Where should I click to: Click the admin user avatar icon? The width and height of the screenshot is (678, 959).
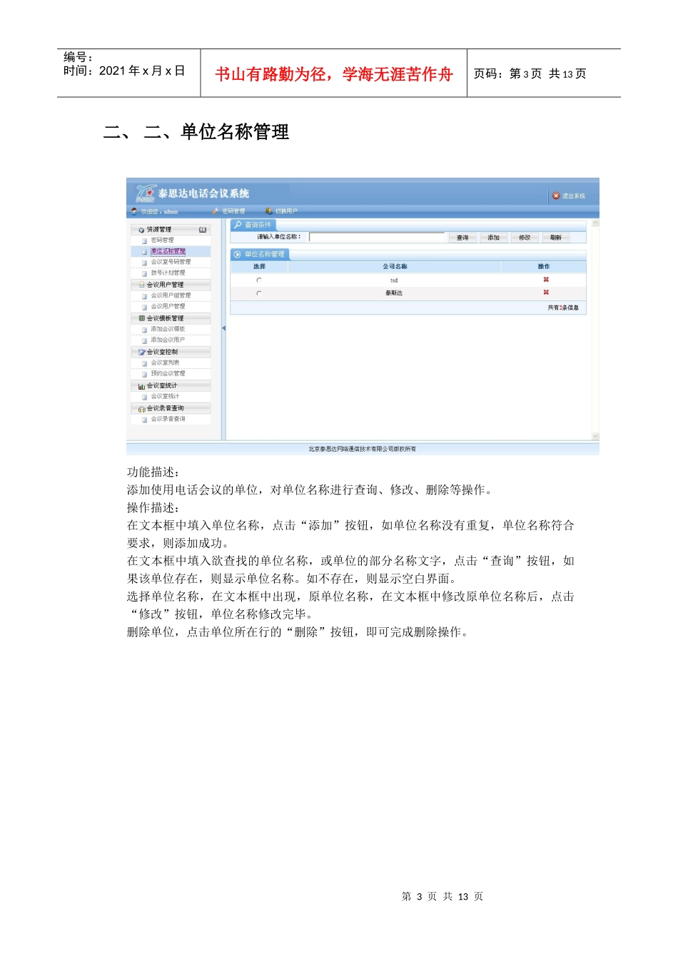coord(134,211)
